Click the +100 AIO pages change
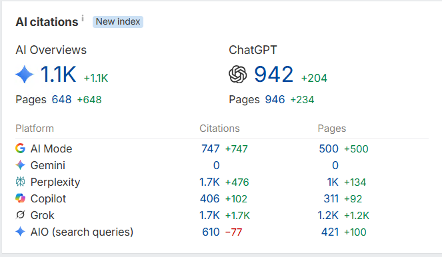 tap(355, 232)
